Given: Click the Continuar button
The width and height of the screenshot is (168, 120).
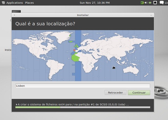Looking at the screenshot, I should [x=139, y=92].
